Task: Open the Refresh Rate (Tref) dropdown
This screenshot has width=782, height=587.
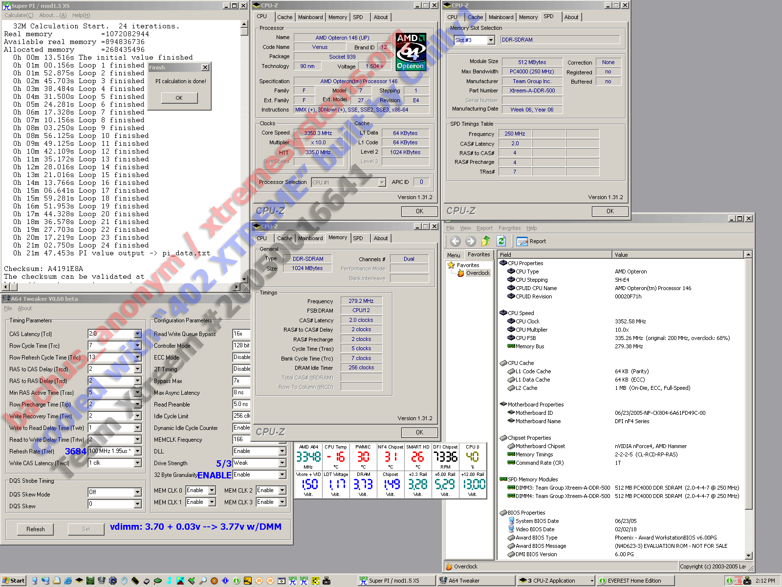Action: (137, 451)
